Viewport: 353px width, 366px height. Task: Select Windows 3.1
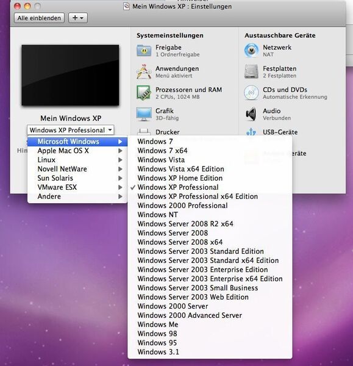pos(210,352)
